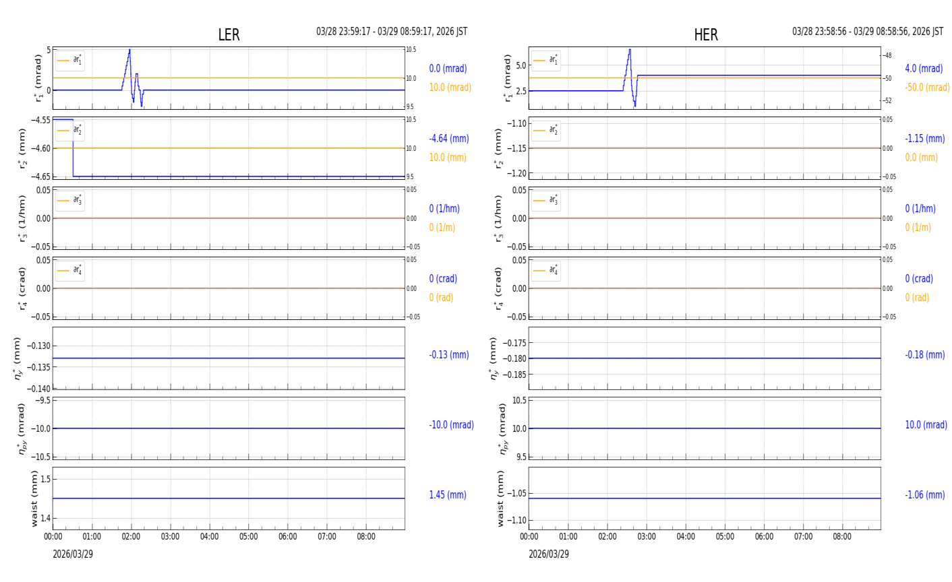Image resolution: width=952 pixels, height=582 pixels.
Task: Select the -1.06 (mm) HER waist value
Action: coord(924,495)
